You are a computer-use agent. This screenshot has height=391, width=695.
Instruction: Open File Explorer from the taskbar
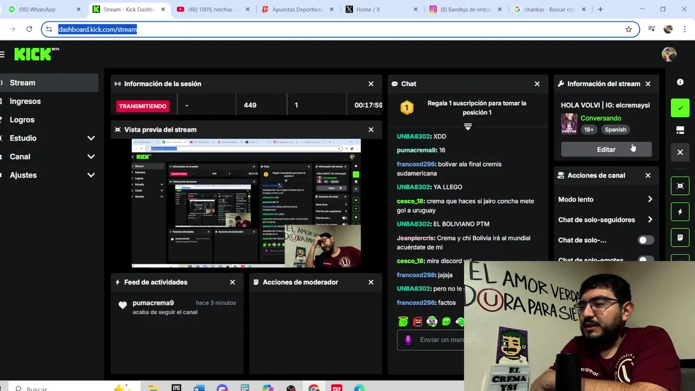153,388
